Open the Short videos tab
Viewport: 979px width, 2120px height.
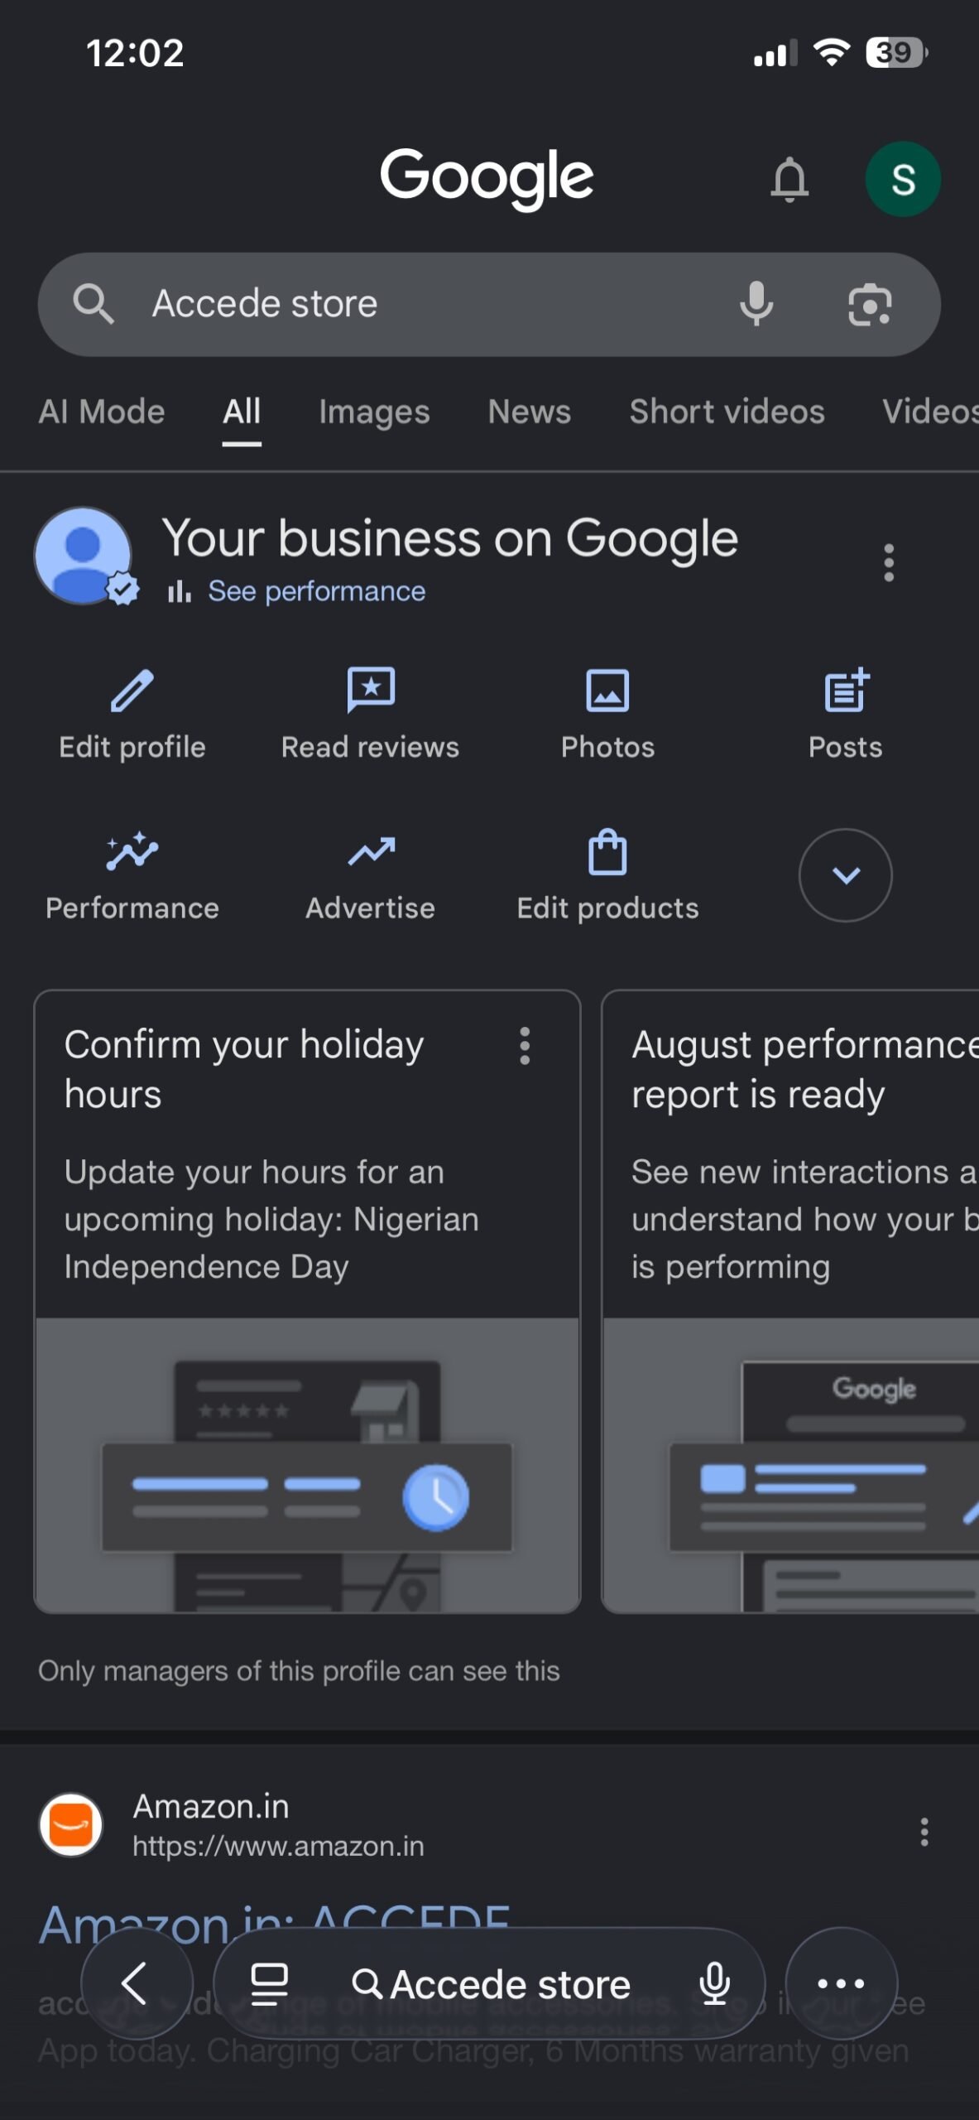click(x=727, y=412)
